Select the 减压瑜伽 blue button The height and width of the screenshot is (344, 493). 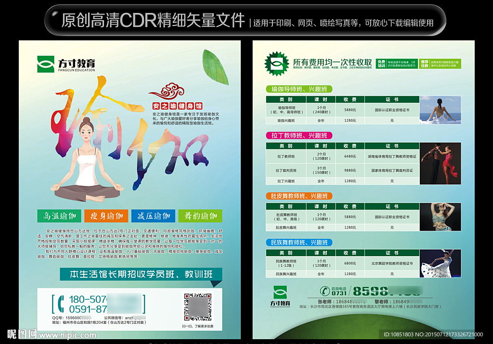(154, 216)
